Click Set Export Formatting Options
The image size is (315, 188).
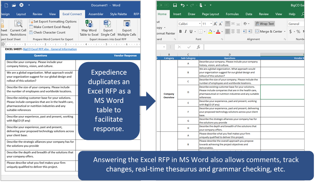point(52,22)
